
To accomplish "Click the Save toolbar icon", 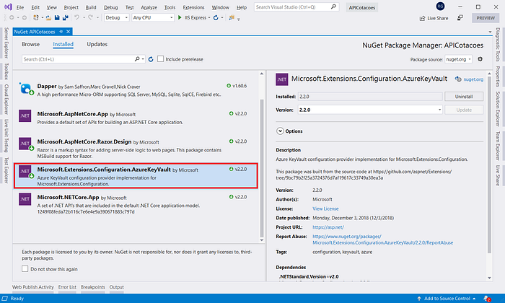I will pyautogui.click(x=57, y=18).
